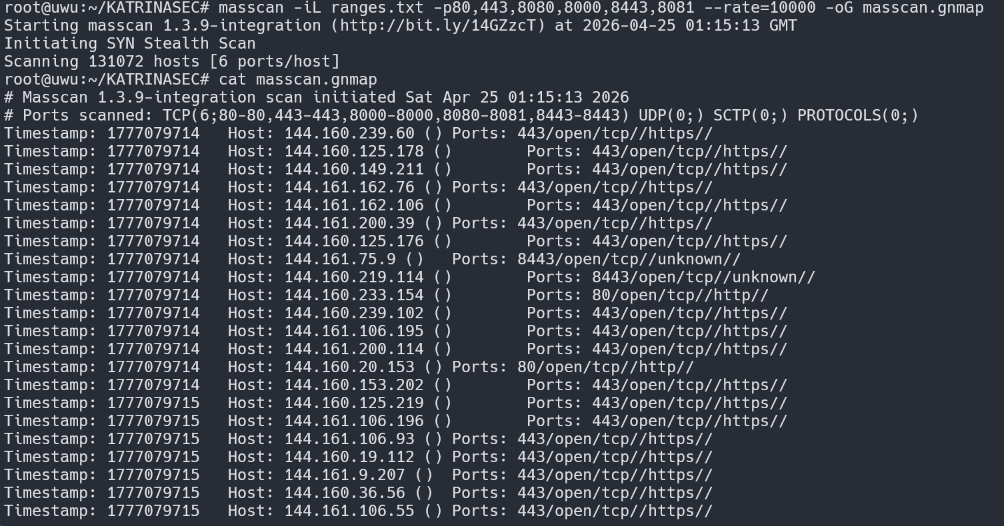Select the IP 144.160.233.154

[x=354, y=295]
